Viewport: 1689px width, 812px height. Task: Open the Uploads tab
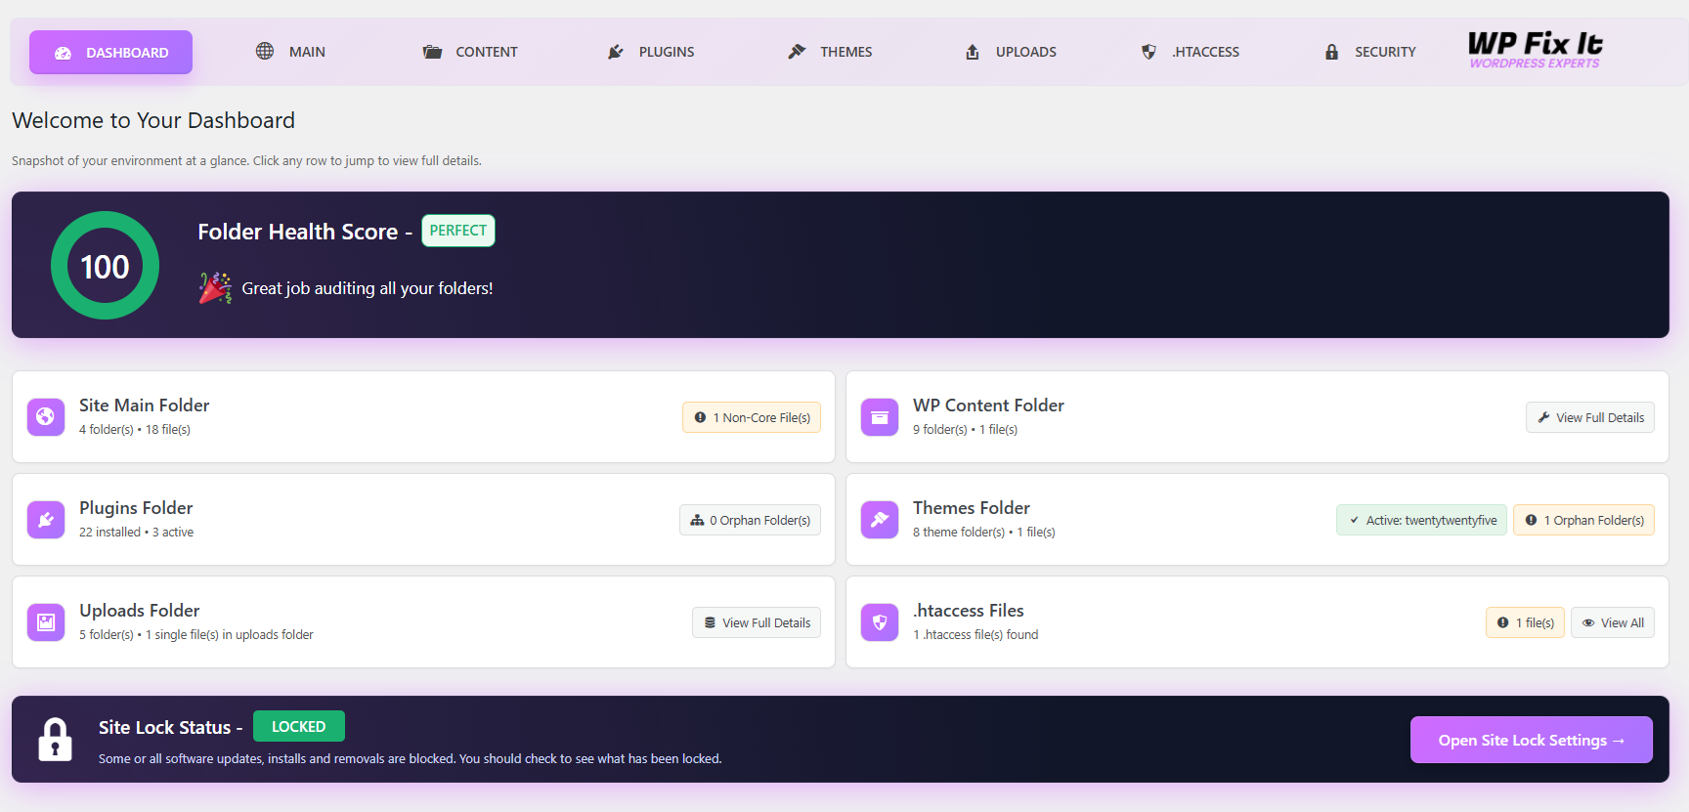1011,52
